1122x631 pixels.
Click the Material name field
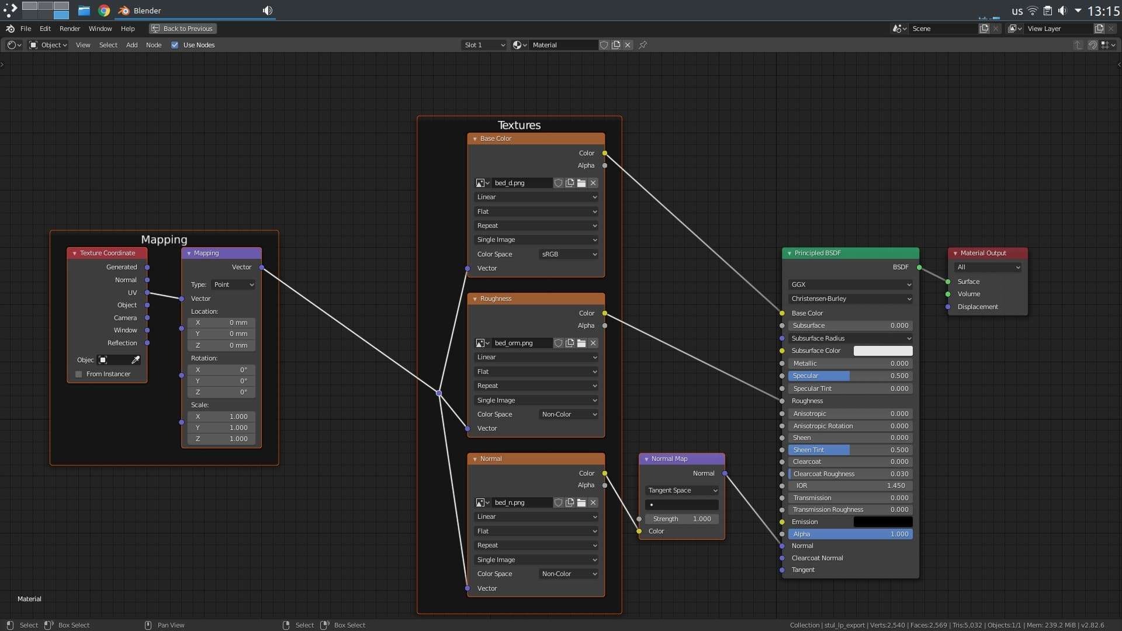point(564,45)
